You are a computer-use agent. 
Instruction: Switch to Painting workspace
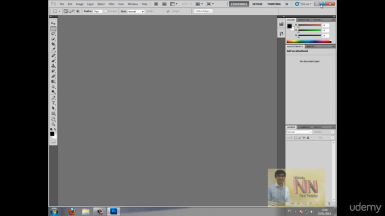pos(274,4)
